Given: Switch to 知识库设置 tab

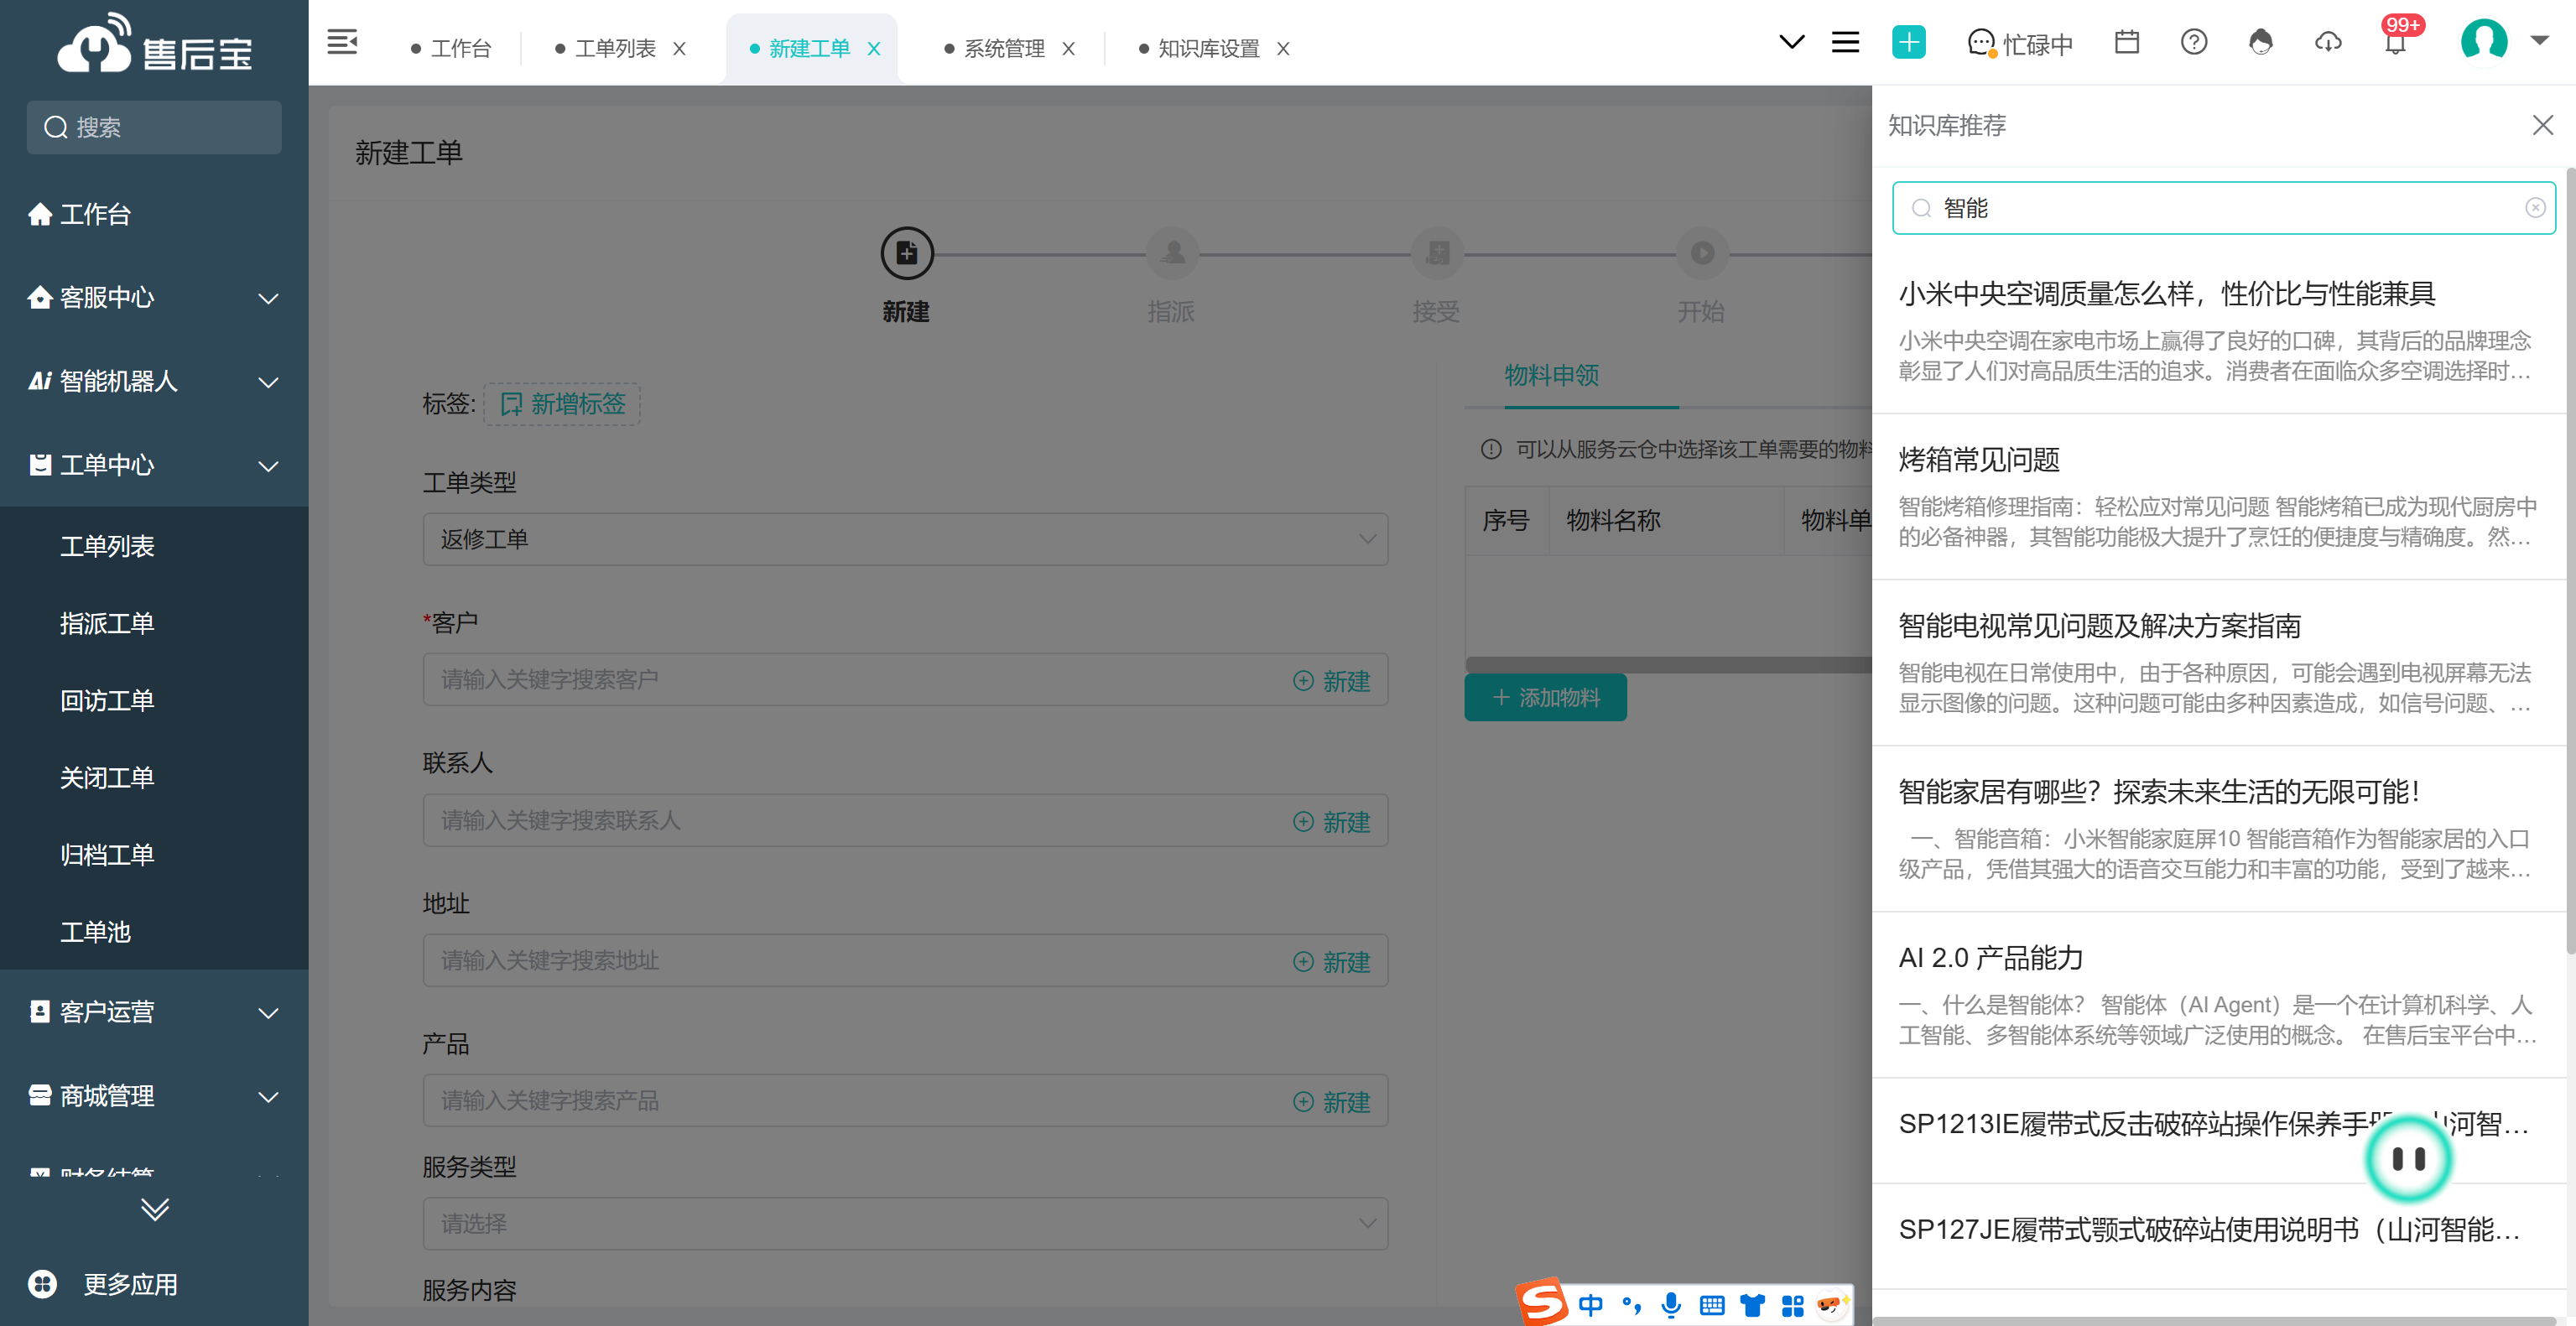Looking at the screenshot, I should coord(1199,48).
